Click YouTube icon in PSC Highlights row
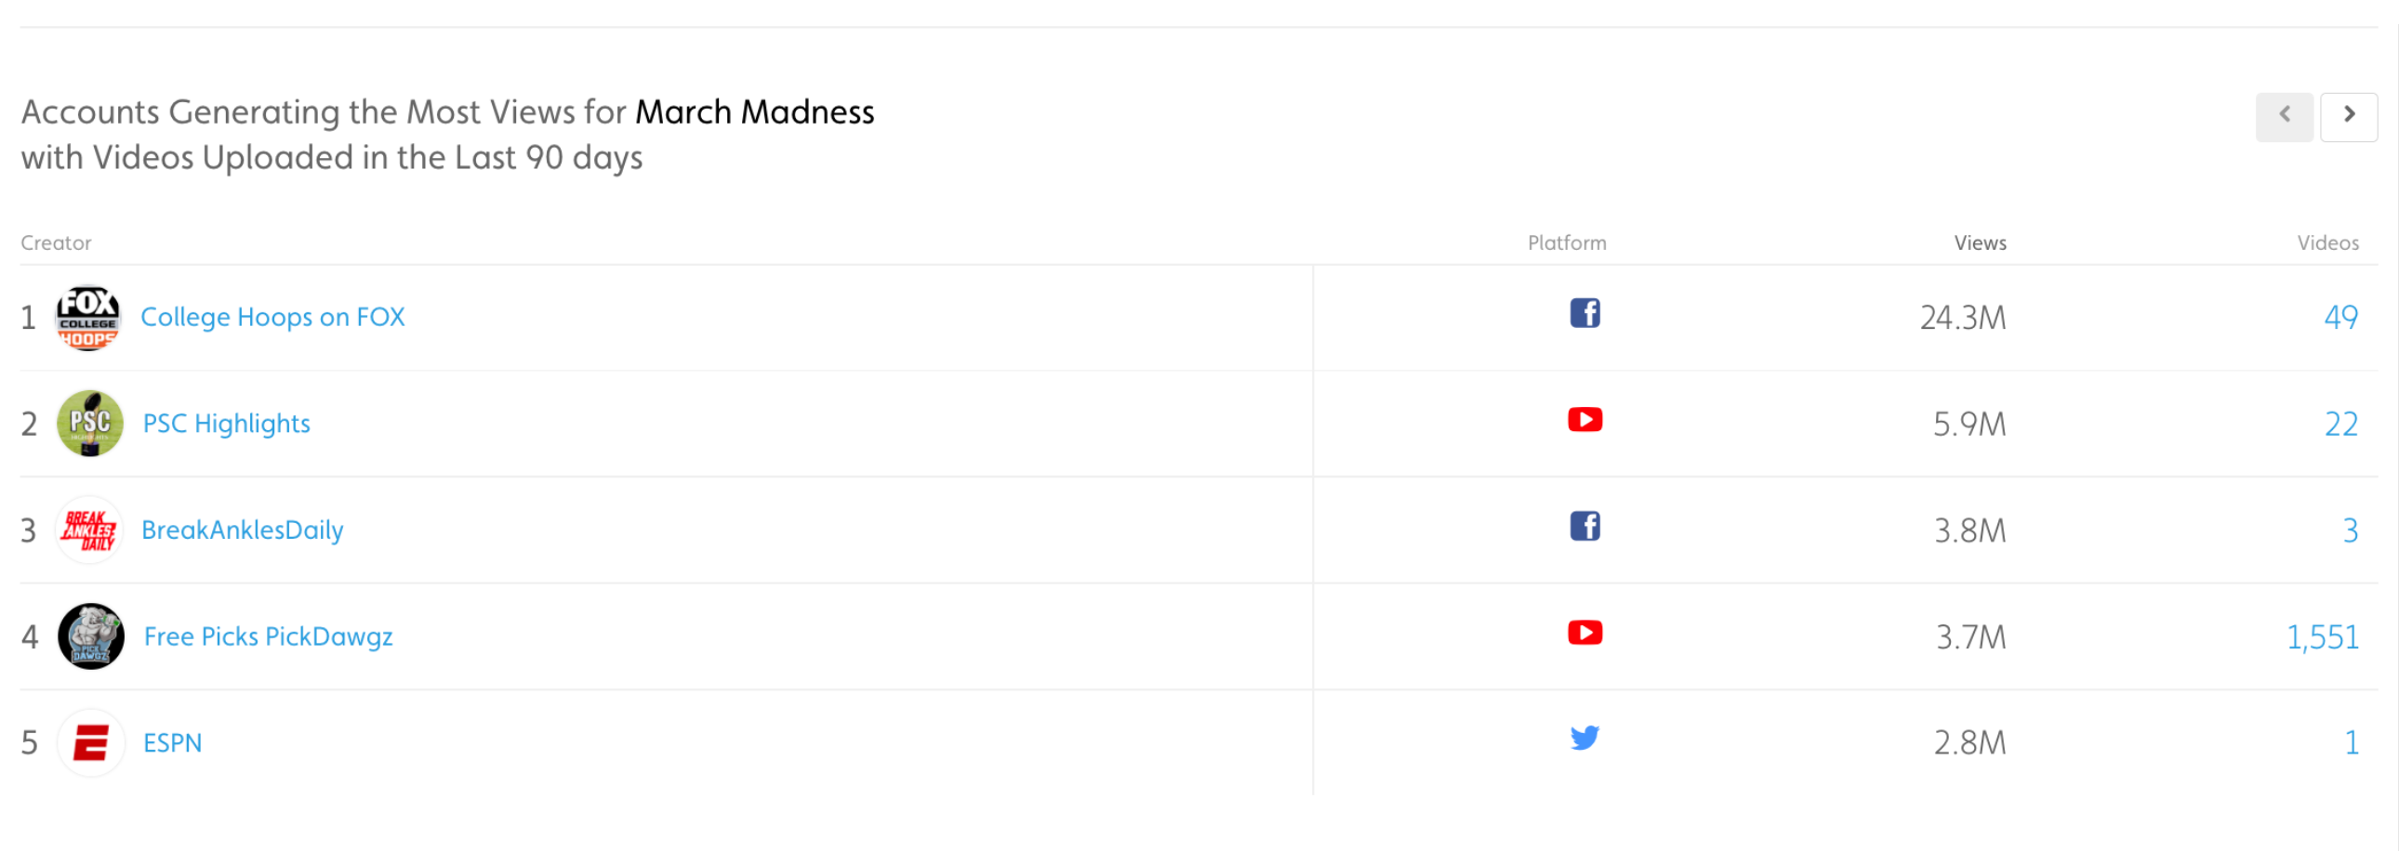 point(1584,420)
